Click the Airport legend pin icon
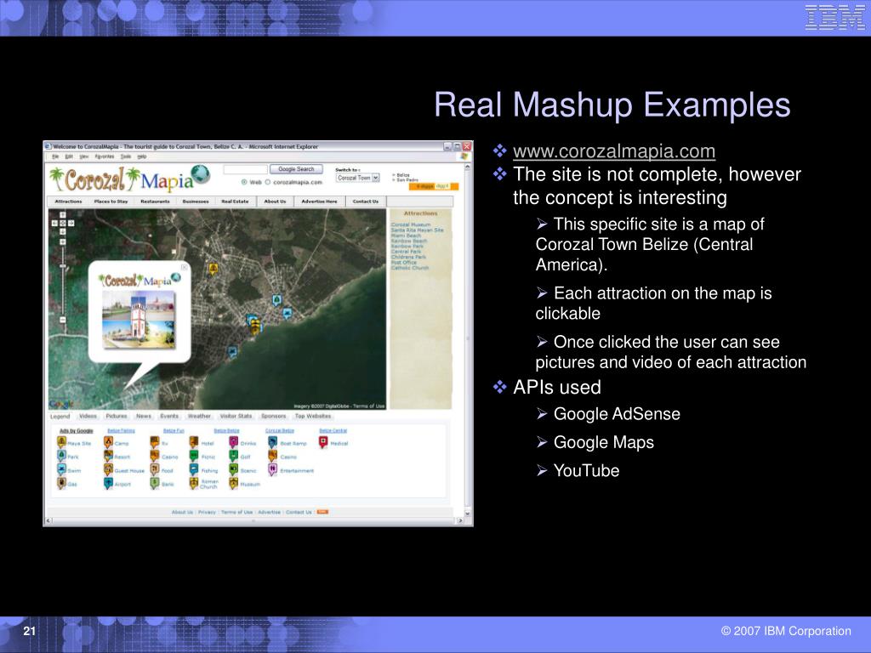 108,484
